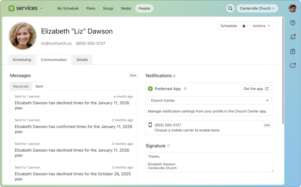Switch to the Received messages tab
Screen dimensions: 301x187
point(21,87)
